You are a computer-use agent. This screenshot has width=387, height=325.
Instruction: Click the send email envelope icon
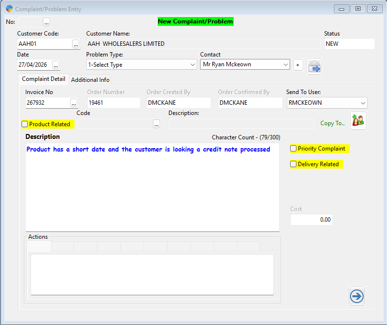coord(314,66)
